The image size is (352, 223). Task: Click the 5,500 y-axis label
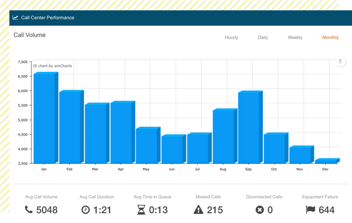(x=22, y=106)
